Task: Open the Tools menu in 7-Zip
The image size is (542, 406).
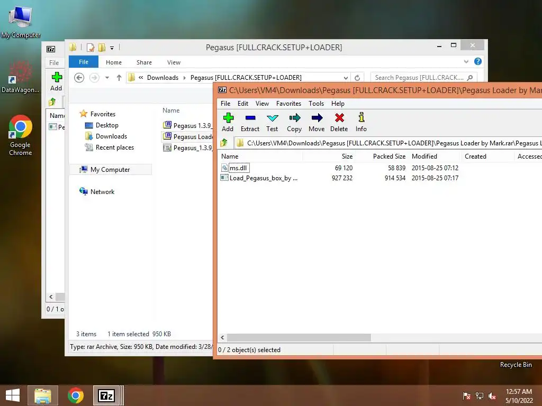Action: point(317,104)
